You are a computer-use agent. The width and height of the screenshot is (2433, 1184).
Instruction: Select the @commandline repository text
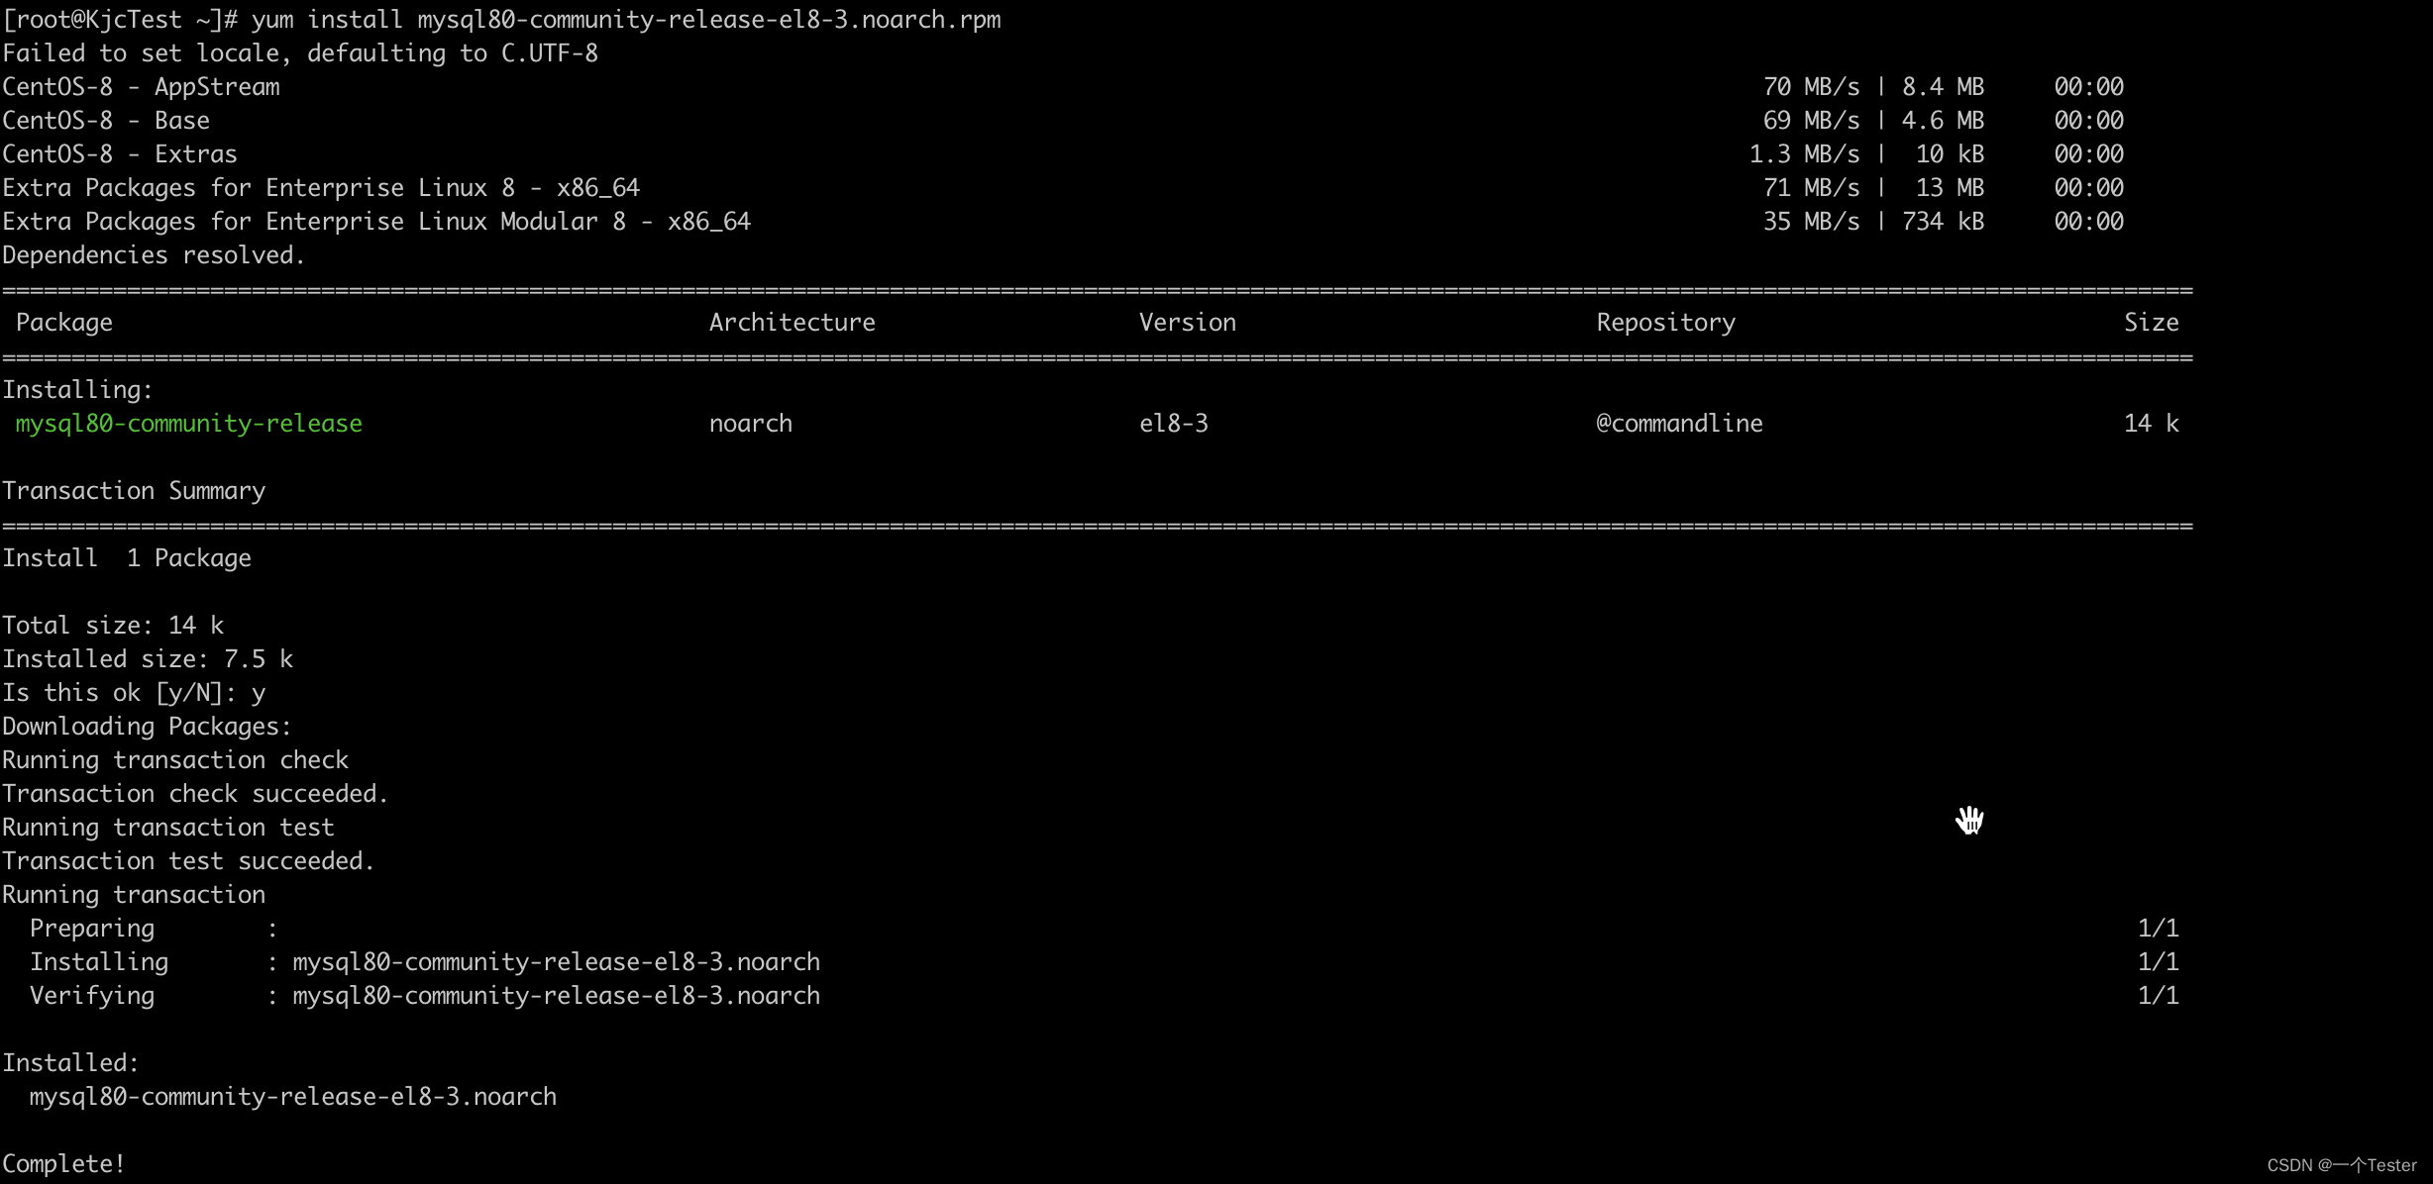tap(1678, 423)
